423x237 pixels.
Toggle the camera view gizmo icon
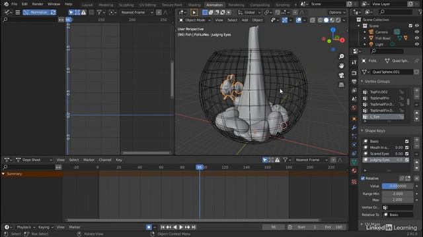pyautogui.click(x=341, y=75)
